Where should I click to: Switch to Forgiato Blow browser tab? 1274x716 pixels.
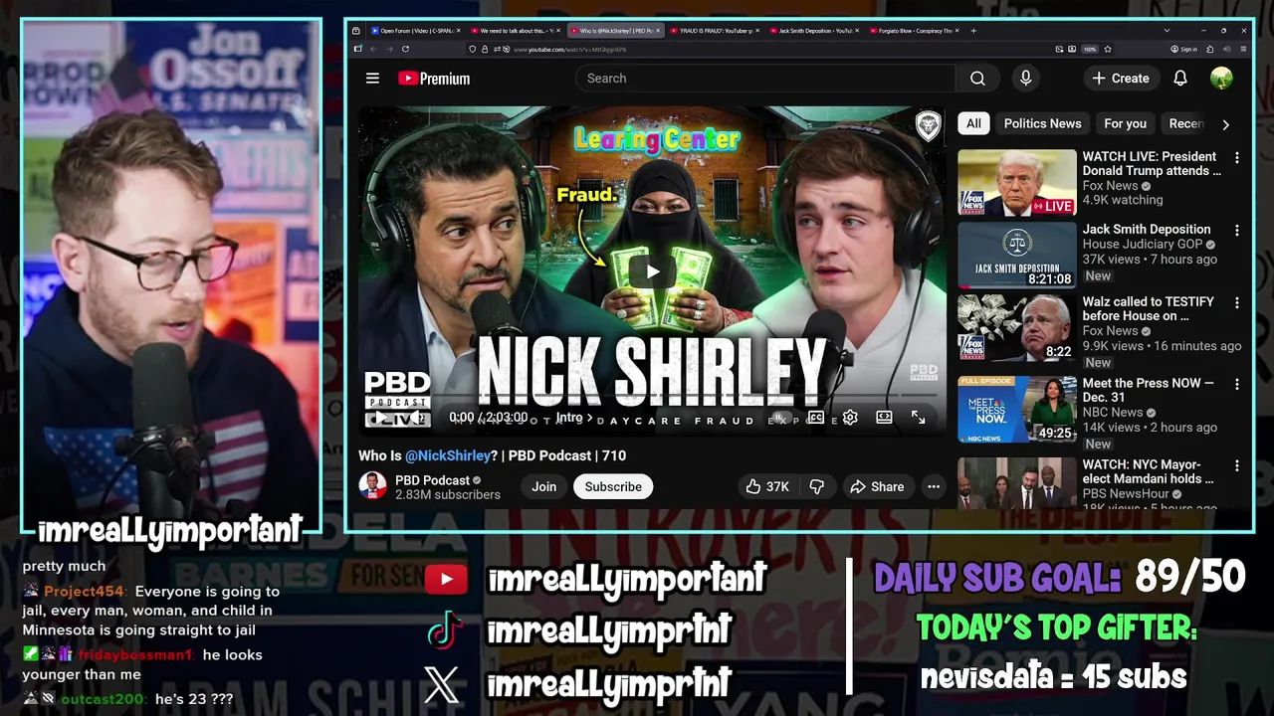coord(914,31)
